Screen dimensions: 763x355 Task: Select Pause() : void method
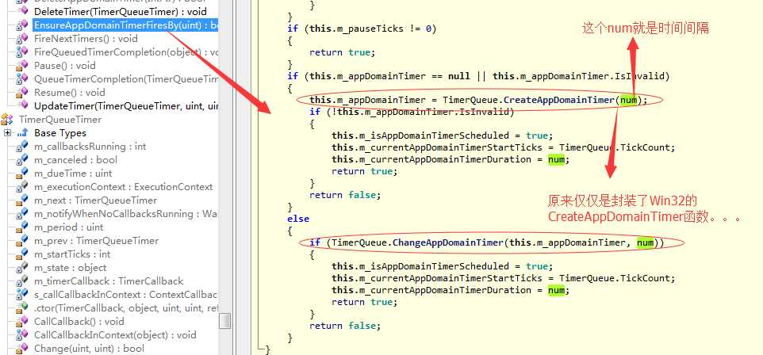point(65,65)
